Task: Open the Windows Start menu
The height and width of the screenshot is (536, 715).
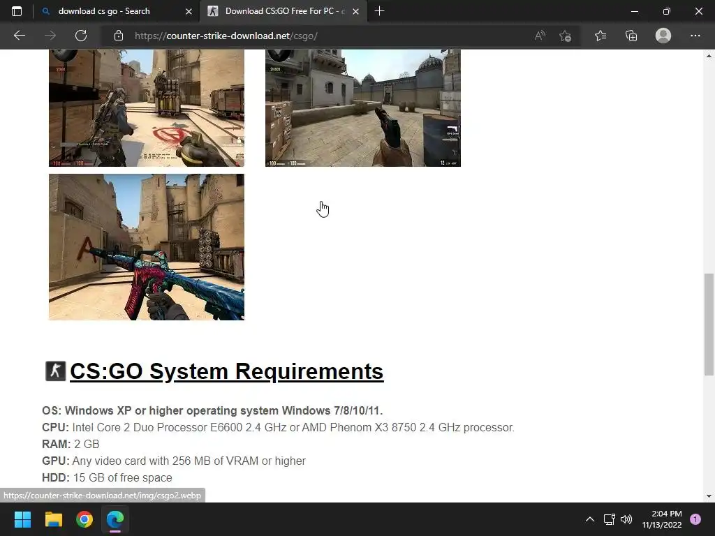Action: [22, 519]
